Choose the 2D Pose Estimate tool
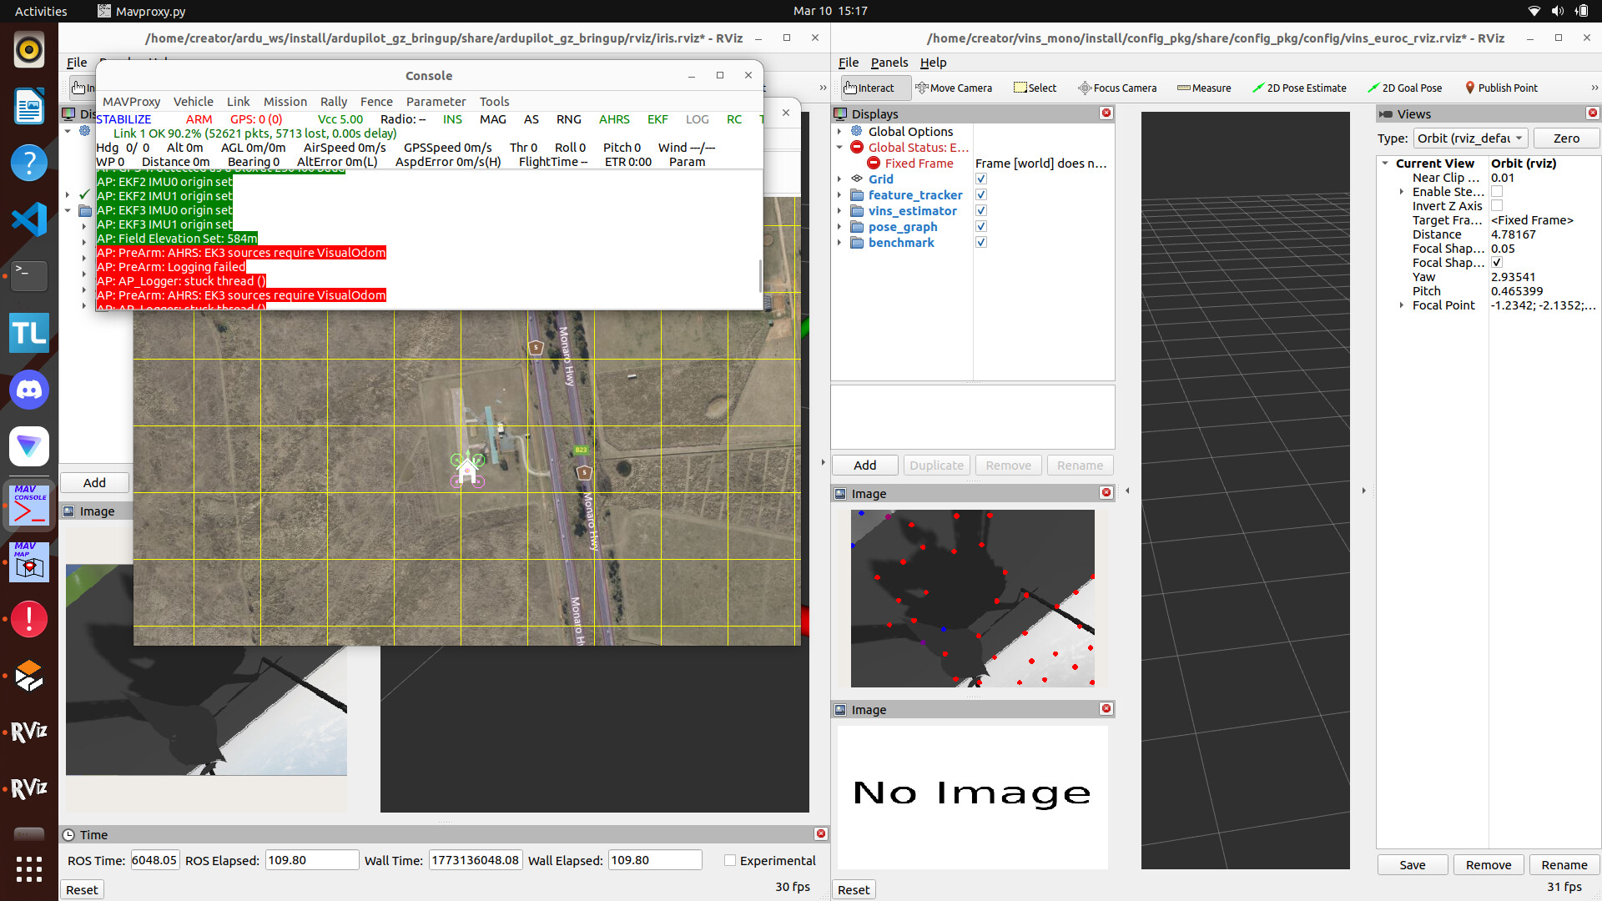1602x901 pixels. [1298, 88]
